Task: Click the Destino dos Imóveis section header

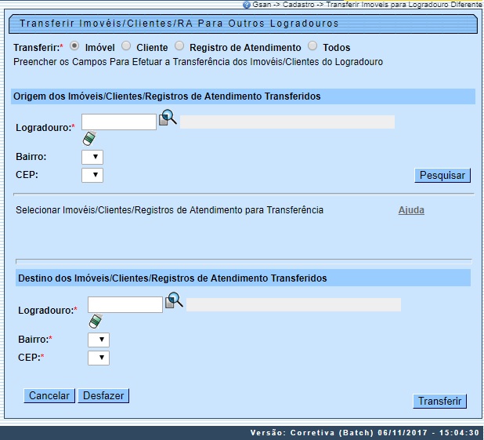Action: pyautogui.click(x=243, y=278)
